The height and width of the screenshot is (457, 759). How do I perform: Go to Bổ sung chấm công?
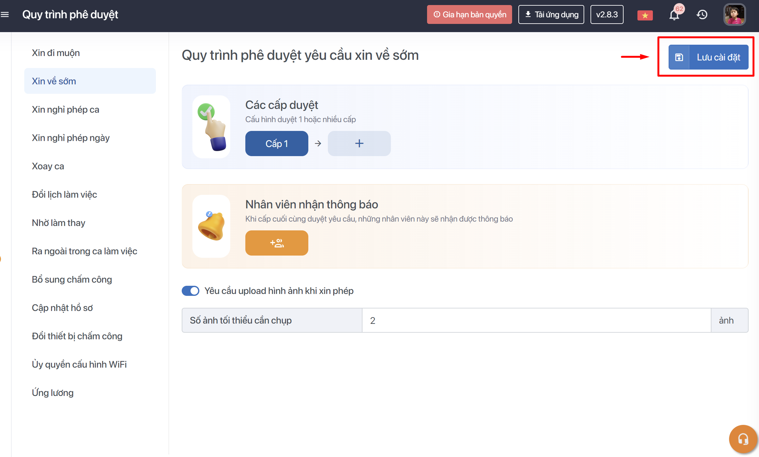click(72, 279)
